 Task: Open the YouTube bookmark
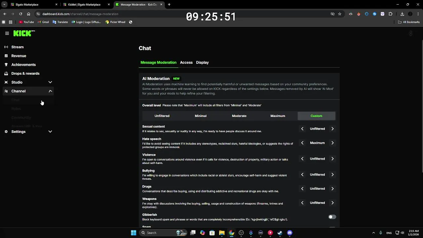[26, 22]
